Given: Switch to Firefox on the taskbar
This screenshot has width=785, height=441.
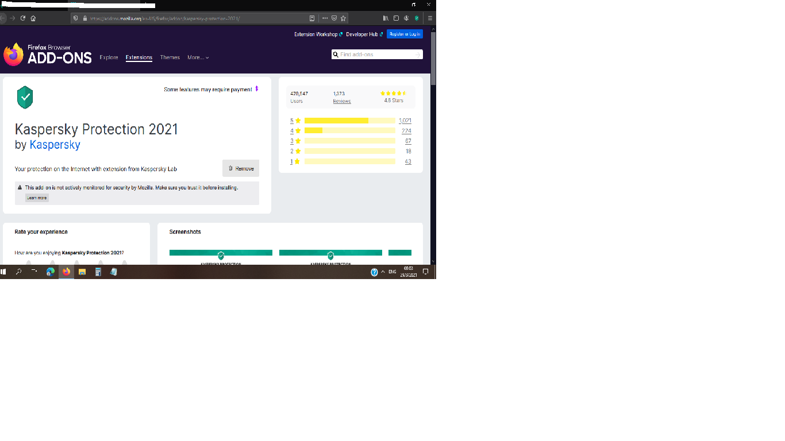Looking at the screenshot, I should pyautogui.click(x=66, y=272).
